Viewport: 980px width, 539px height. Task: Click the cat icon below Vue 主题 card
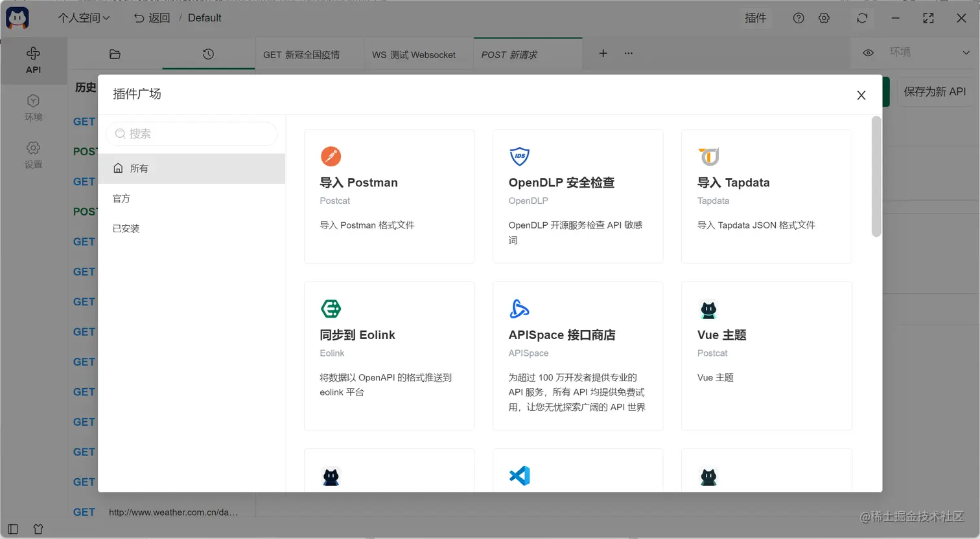coord(709,477)
